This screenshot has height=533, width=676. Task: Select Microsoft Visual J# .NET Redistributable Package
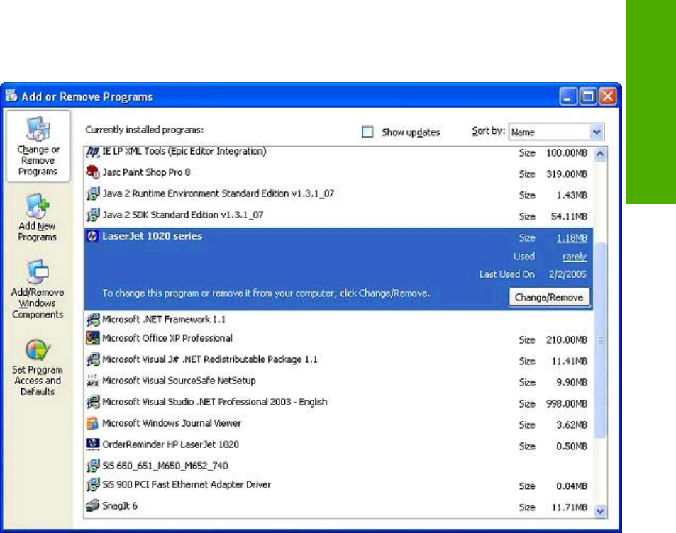pyautogui.click(x=338, y=360)
